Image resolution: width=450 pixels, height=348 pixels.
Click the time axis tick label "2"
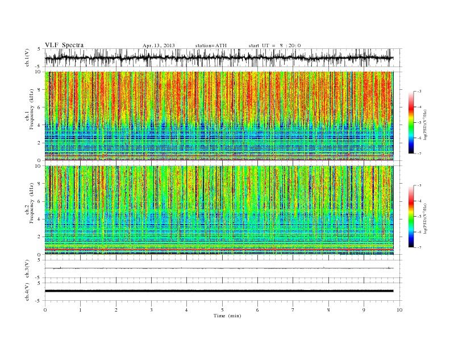point(116,310)
